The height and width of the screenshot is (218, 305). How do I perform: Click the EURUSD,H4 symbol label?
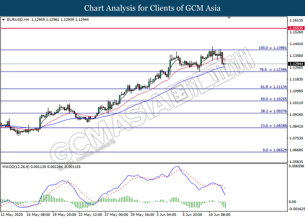tap(18, 20)
